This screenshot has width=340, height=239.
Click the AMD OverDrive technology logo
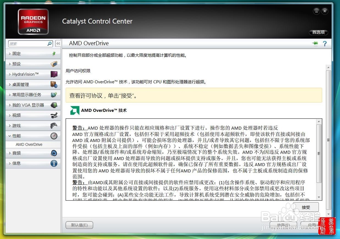tap(74, 110)
